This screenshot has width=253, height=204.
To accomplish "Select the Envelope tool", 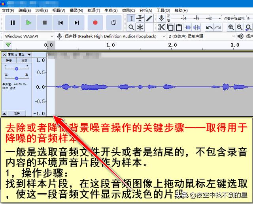I will point(140,19).
